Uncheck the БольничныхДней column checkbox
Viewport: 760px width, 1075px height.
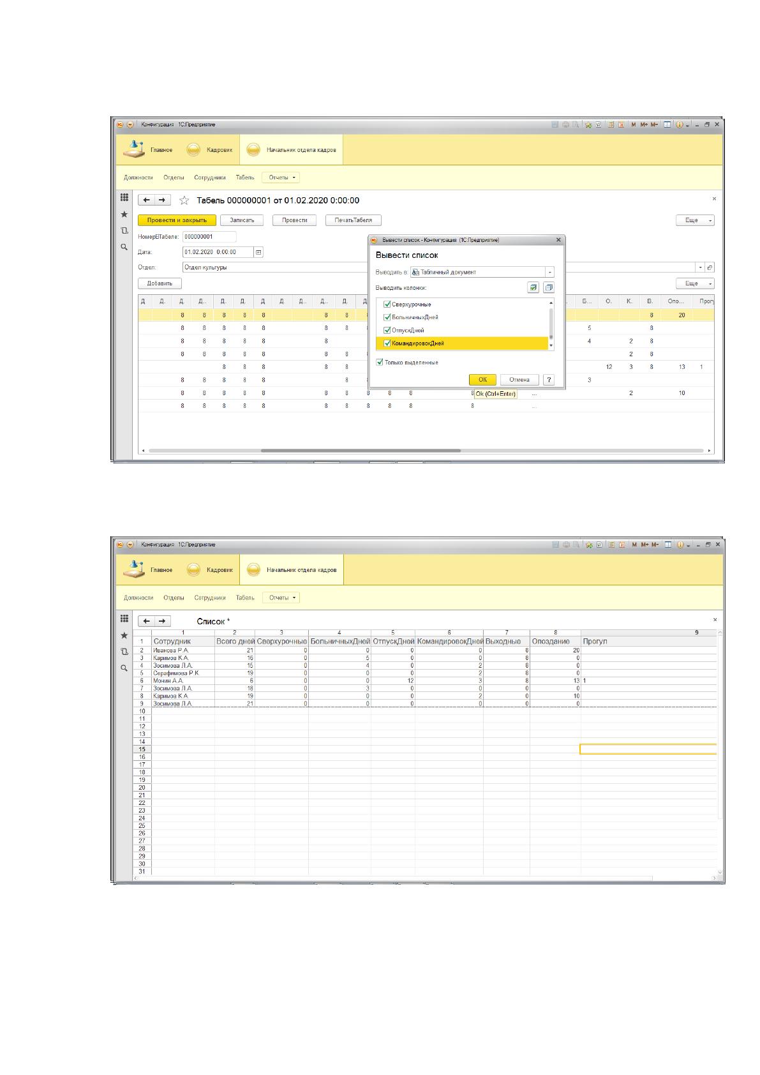coord(387,317)
